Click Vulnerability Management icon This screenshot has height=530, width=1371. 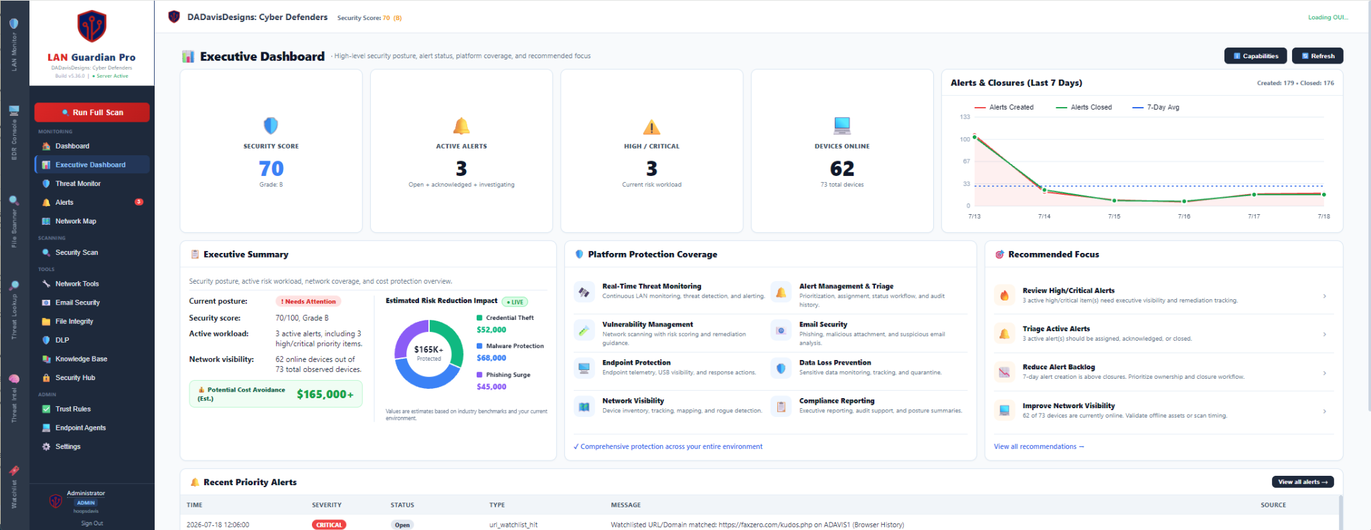(584, 331)
